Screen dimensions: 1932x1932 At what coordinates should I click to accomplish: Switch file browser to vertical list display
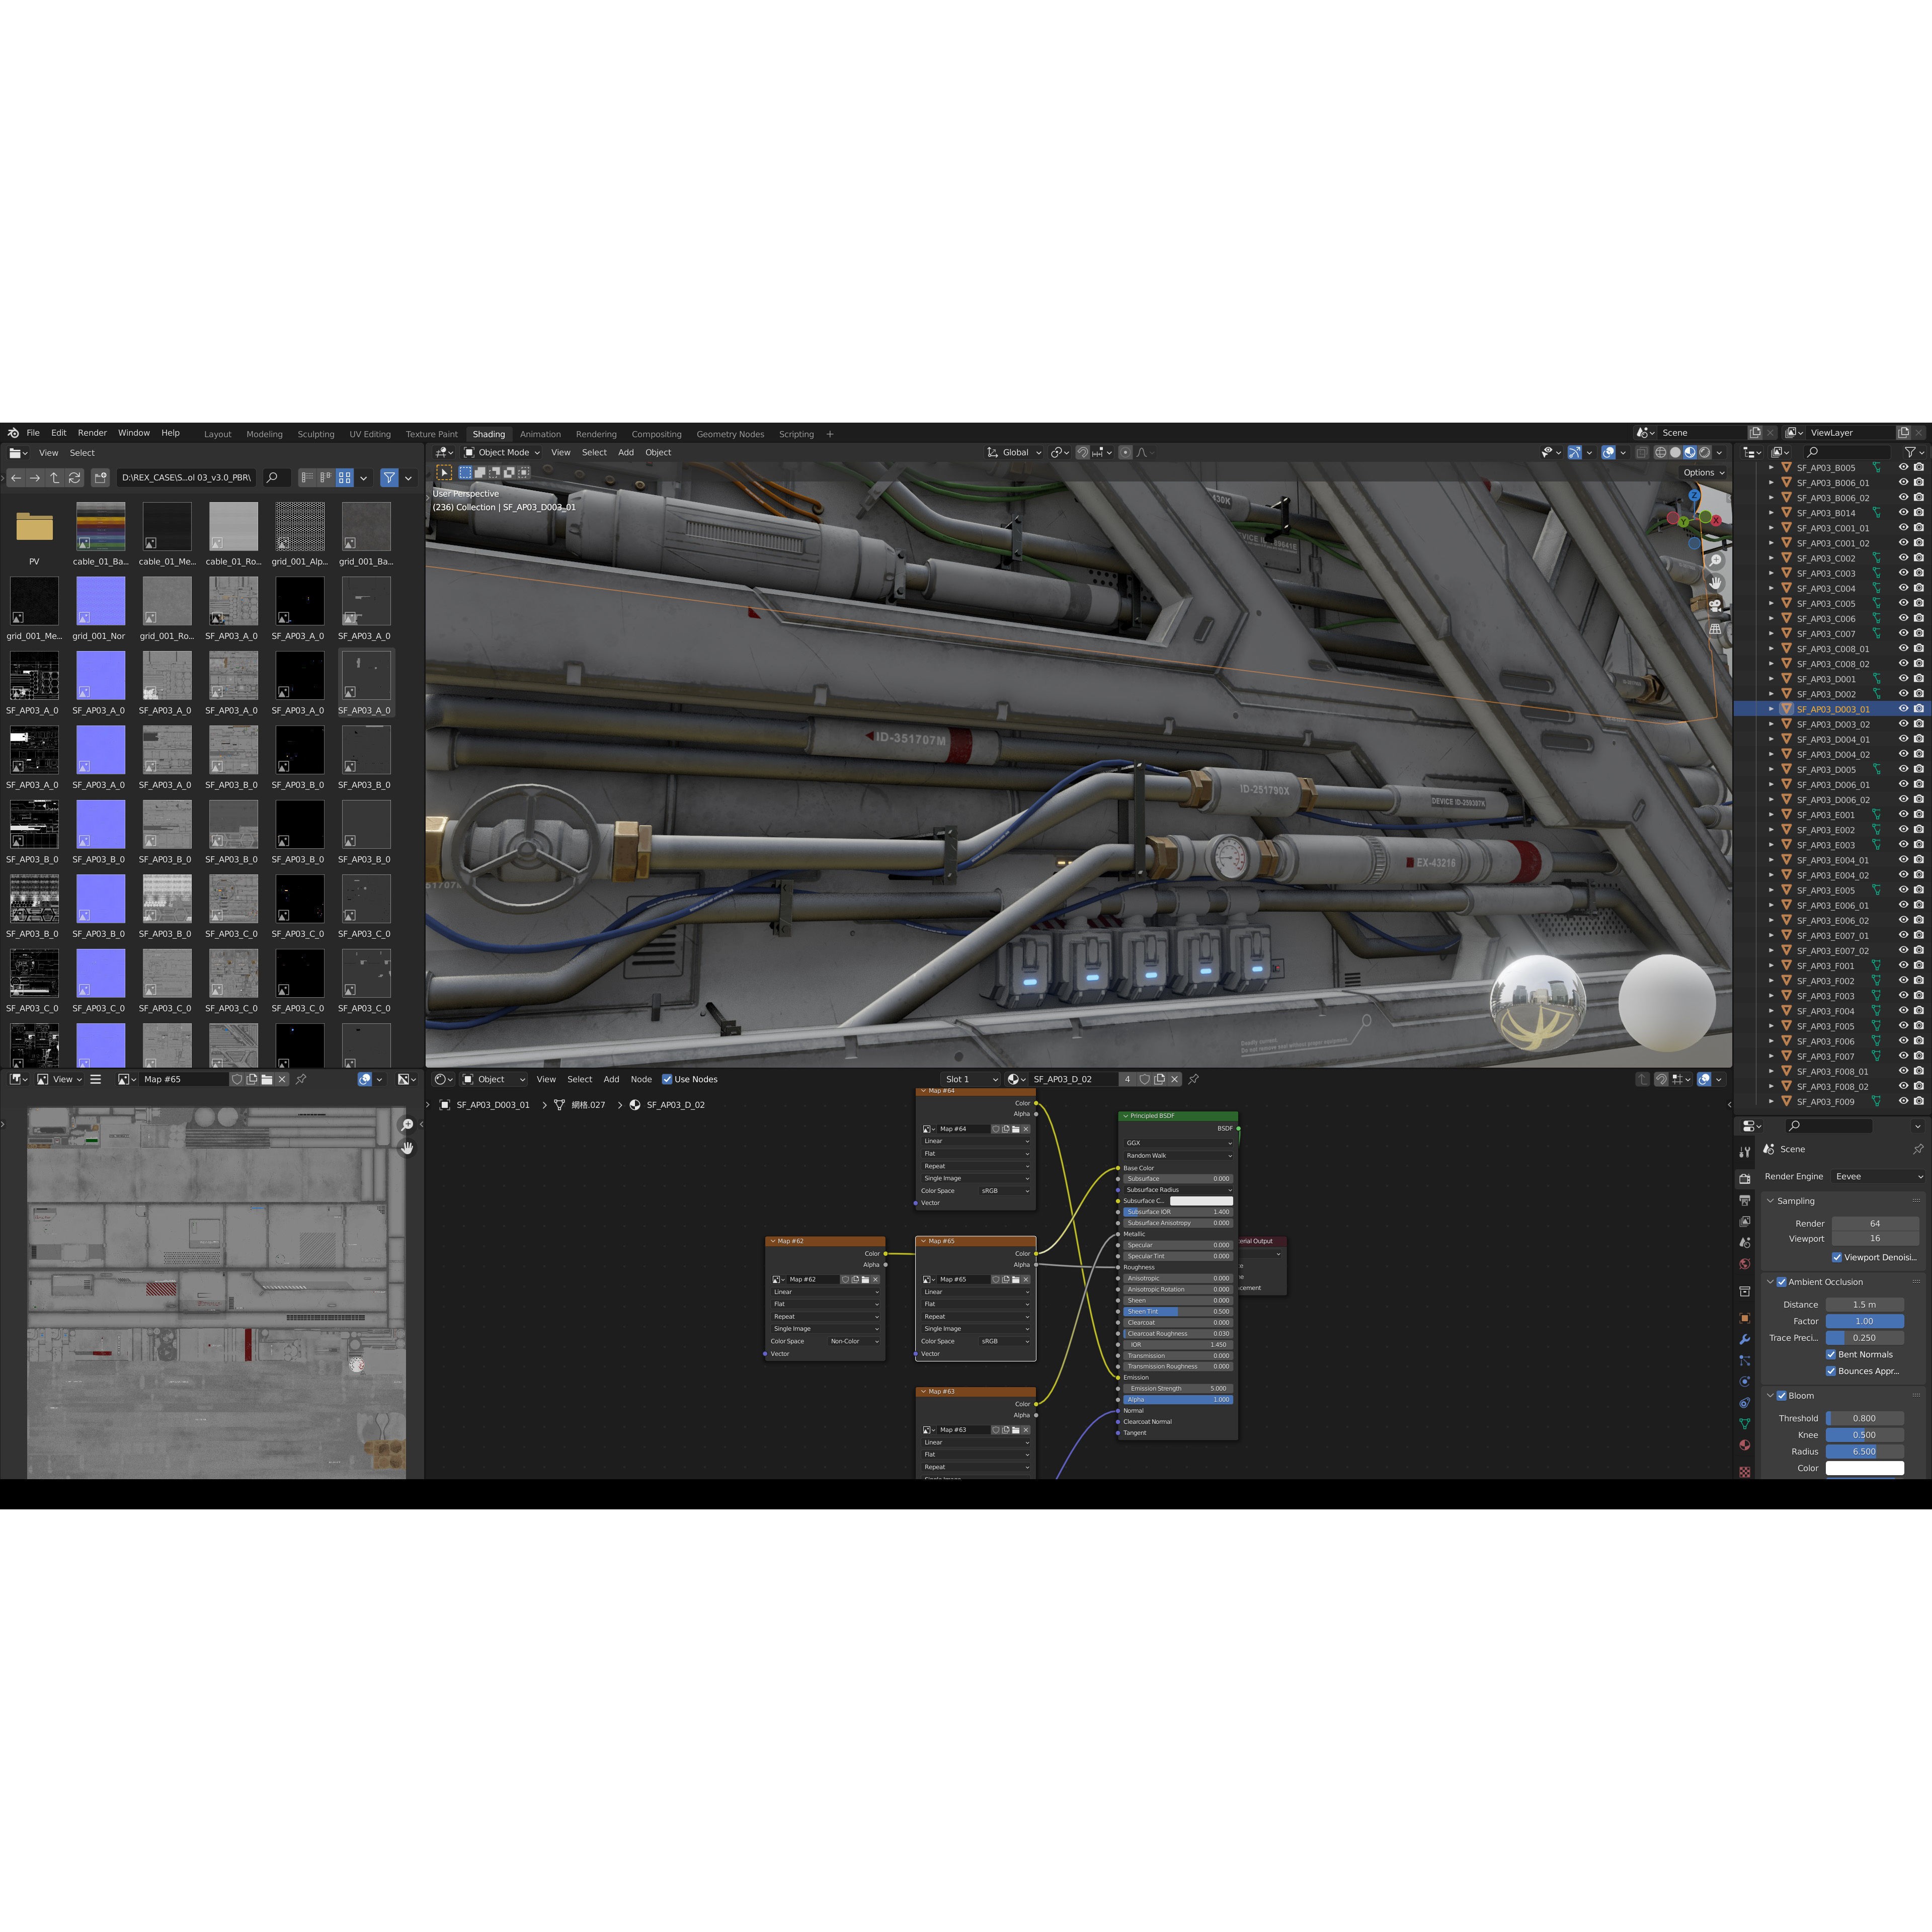pyautogui.click(x=308, y=478)
